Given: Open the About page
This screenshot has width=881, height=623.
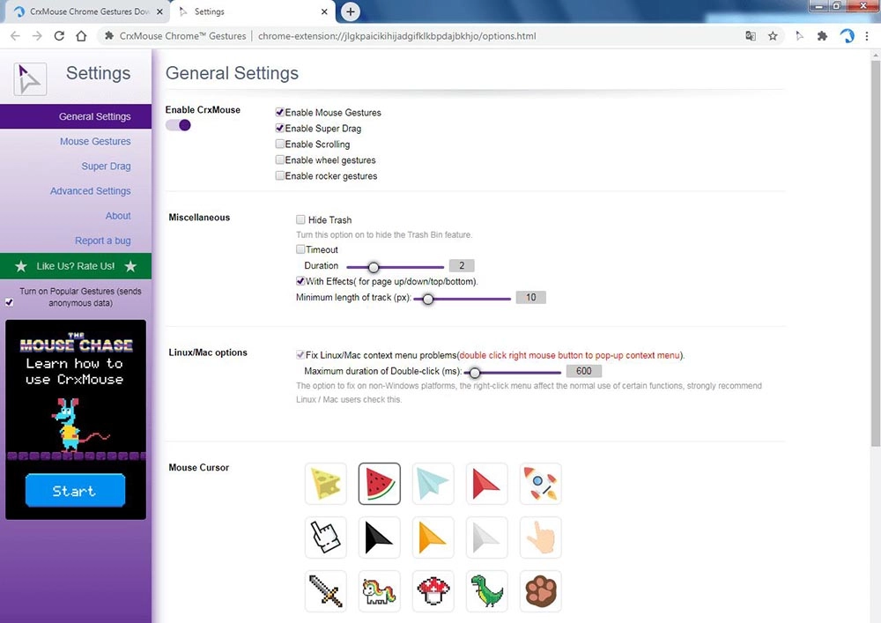Looking at the screenshot, I should click(x=118, y=216).
